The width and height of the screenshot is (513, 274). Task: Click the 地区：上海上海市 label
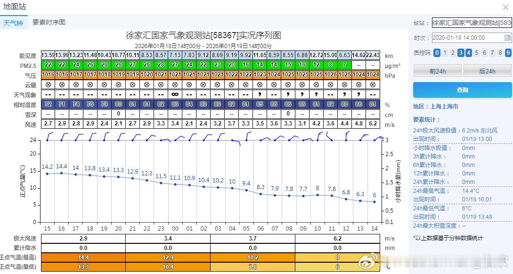tap(435, 107)
